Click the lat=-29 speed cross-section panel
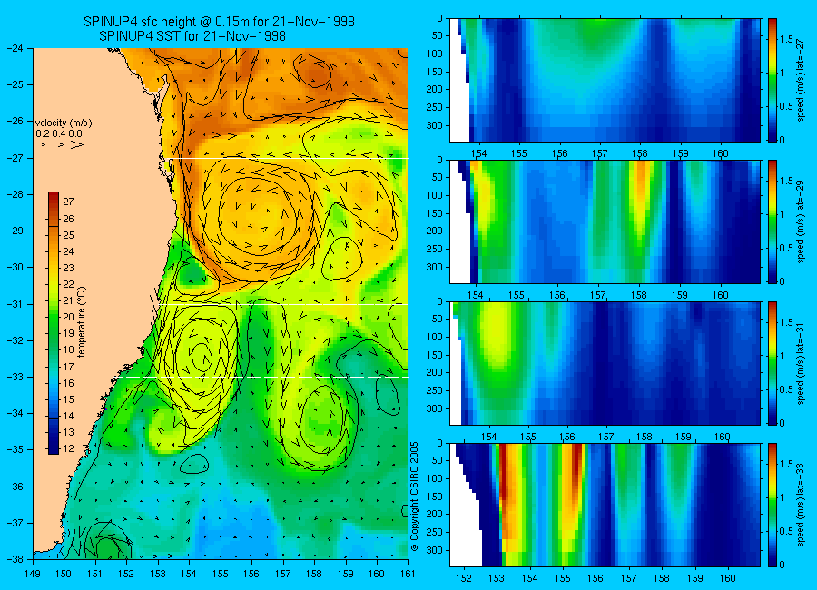Viewport: 817px width, 590px height. coord(605,221)
